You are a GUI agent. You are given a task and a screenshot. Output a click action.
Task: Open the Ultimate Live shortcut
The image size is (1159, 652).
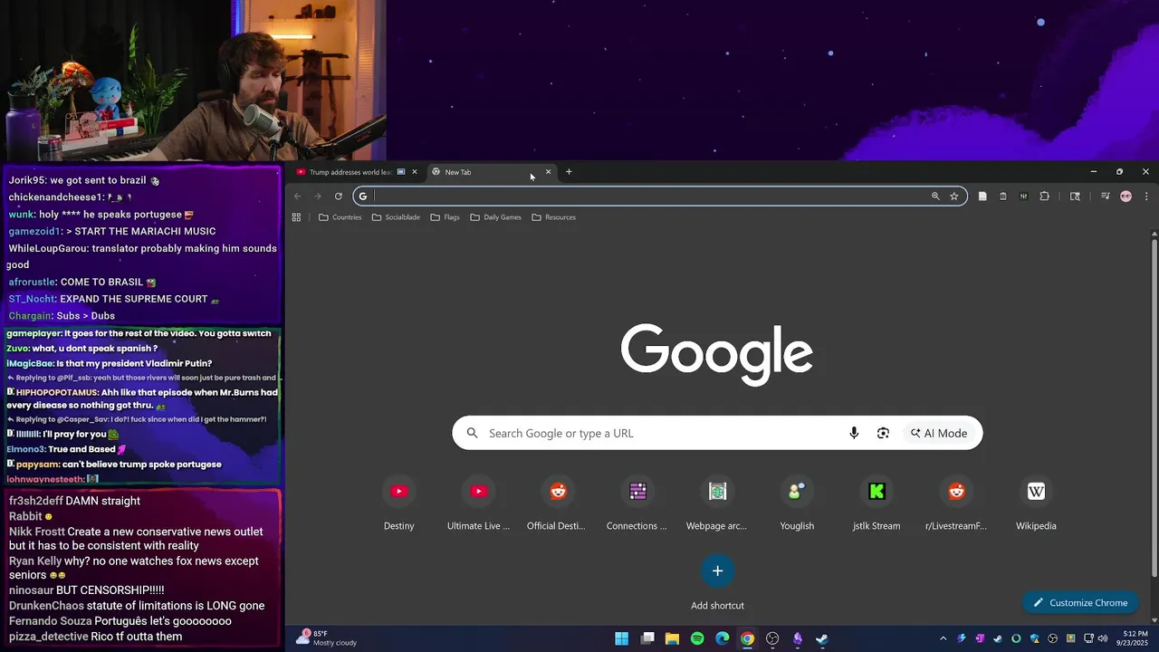tap(479, 503)
